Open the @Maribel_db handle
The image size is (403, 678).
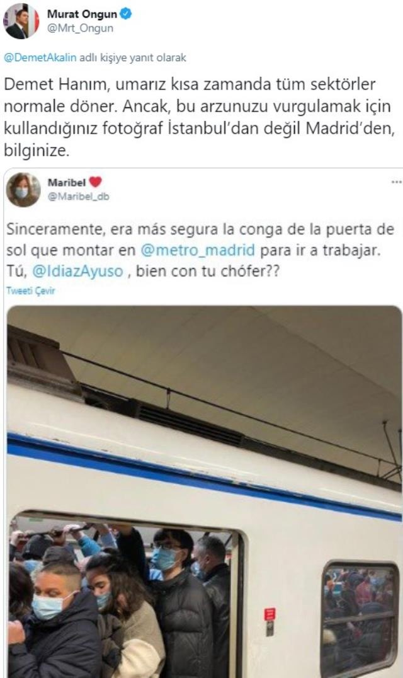(x=78, y=197)
